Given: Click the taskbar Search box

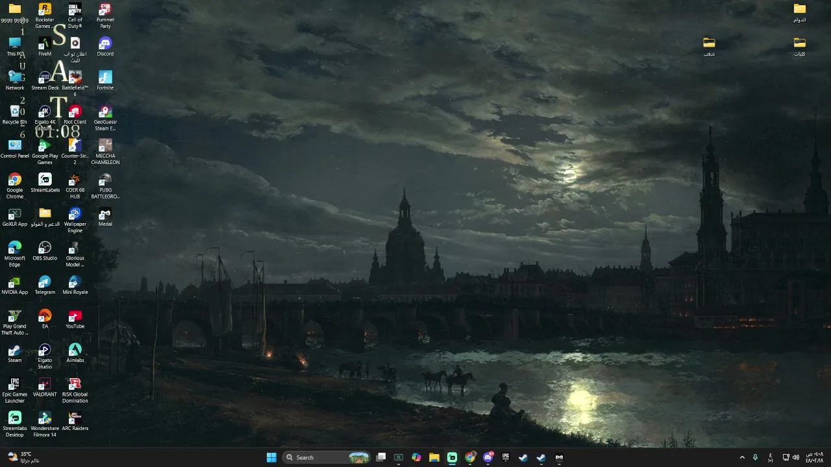Looking at the screenshot, I should pyautogui.click(x=327, y=457).
